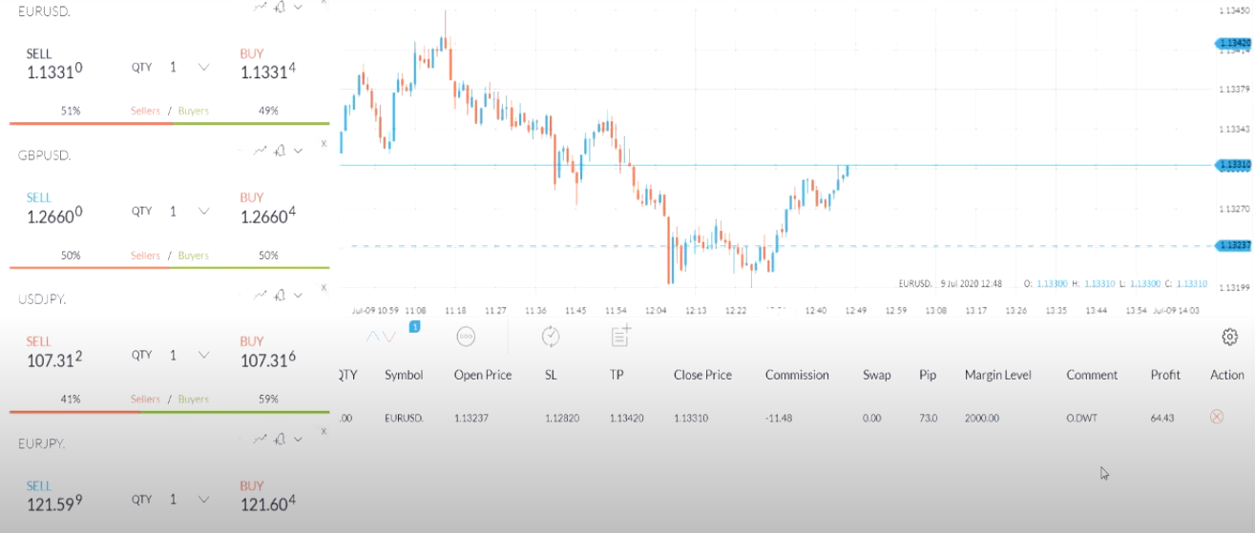The height and width of the screenshot is (533, 1255).
Task: Sell EURUSD at 1.13310
Action: 54,64
